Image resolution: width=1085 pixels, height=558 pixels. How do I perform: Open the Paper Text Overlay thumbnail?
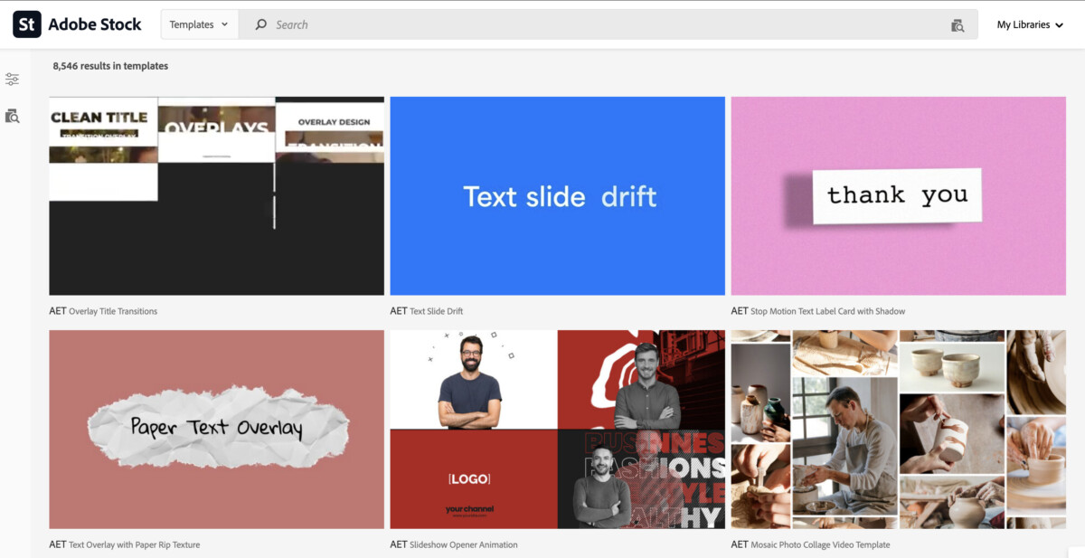point(216,429)
